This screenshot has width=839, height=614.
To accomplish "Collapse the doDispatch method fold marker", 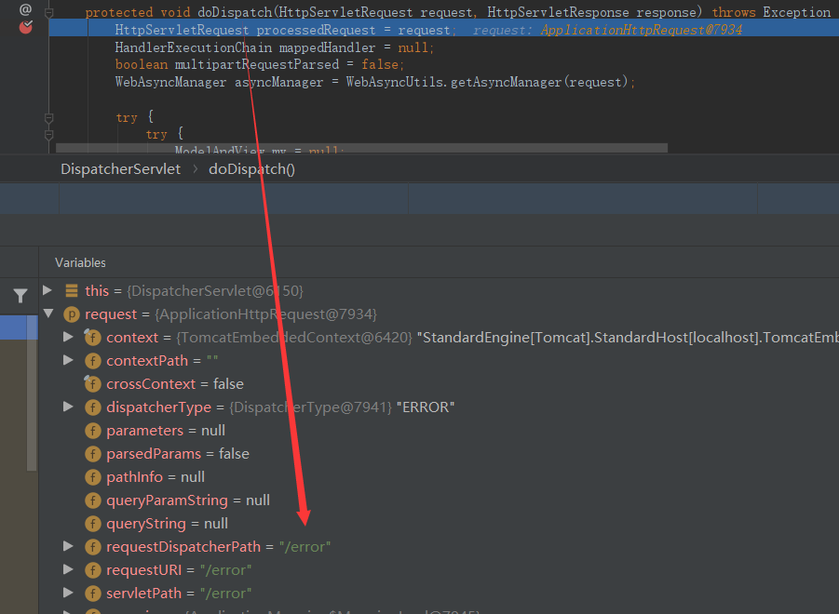I will tap(48, 12).
